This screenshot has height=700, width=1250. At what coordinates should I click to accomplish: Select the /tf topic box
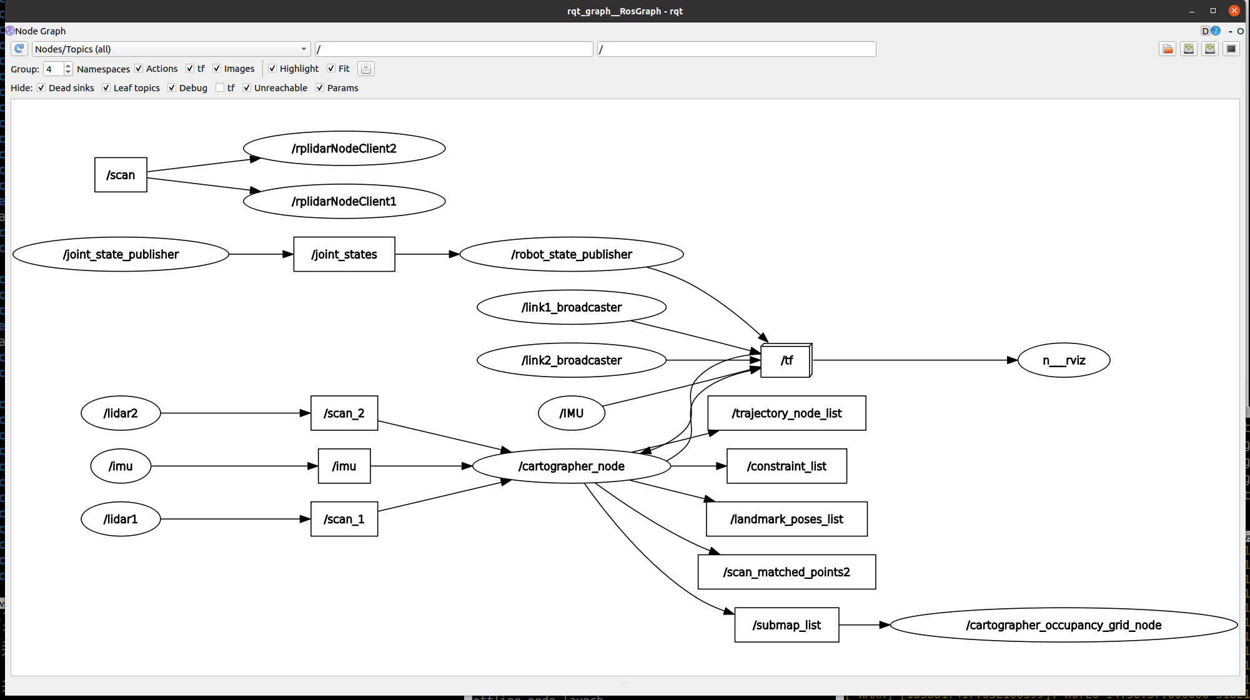click(786, 360)
